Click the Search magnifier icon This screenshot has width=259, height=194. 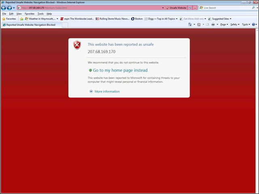pos(253,8)
